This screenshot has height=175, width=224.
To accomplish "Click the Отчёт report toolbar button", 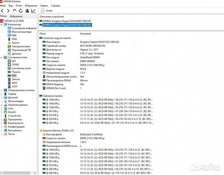I will point(47,11).
